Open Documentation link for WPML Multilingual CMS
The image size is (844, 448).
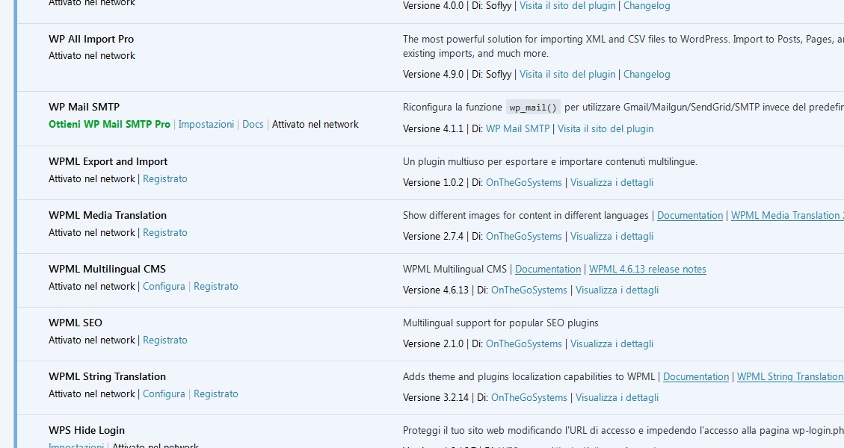coord(548,269)
